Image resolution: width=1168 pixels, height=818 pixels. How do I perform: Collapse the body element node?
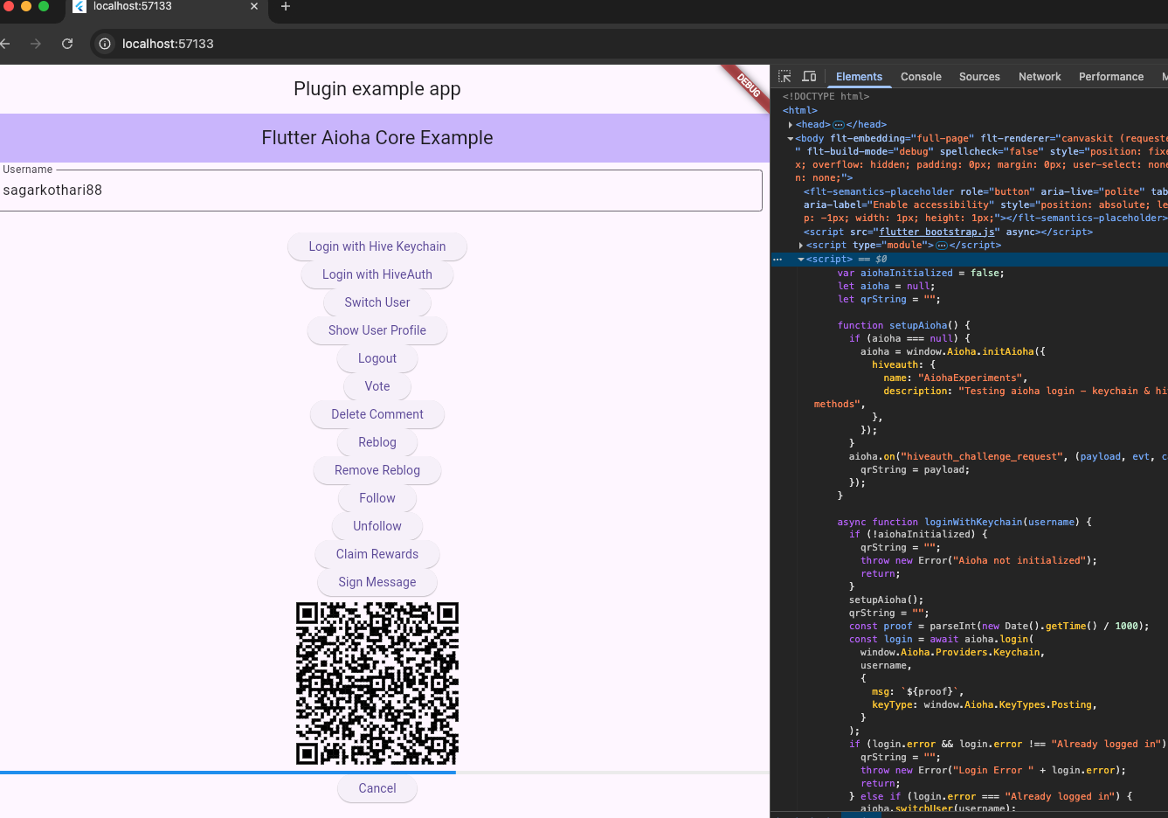pos(791,138)
